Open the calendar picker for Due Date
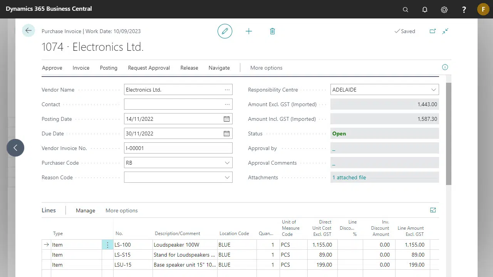Screen dimensions: 493x277 pyautogui.click(x=226, y=133)
